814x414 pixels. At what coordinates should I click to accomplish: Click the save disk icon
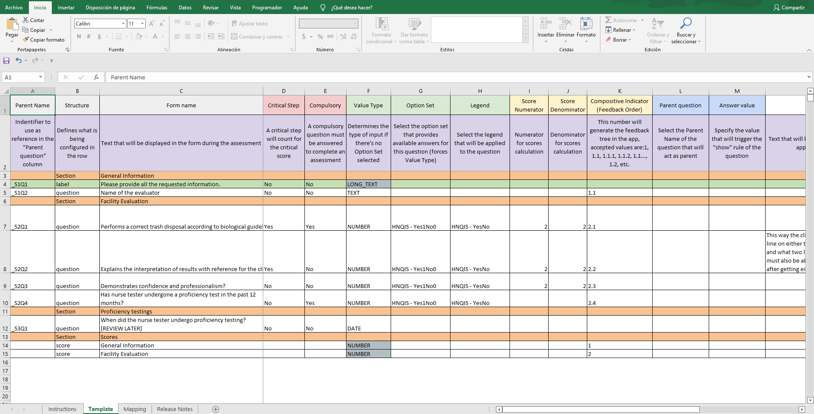coord(6,61)
